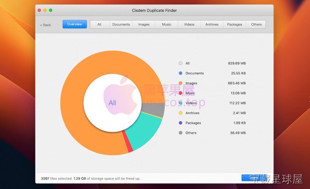Click the blue Documents legend dot
The image size is (310, 189).
click(x=181, y=73)
